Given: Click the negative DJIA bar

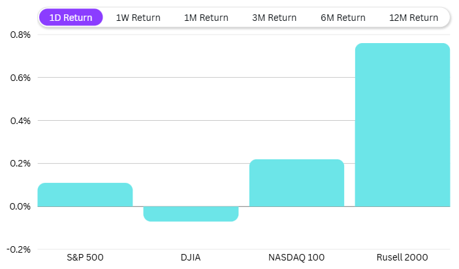Looking at the screenshot, I should point(191,214).
